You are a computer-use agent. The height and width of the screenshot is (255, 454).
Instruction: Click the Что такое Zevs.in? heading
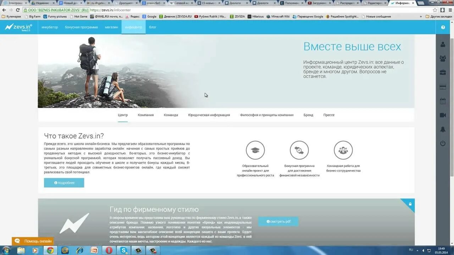tap(74, 136)
